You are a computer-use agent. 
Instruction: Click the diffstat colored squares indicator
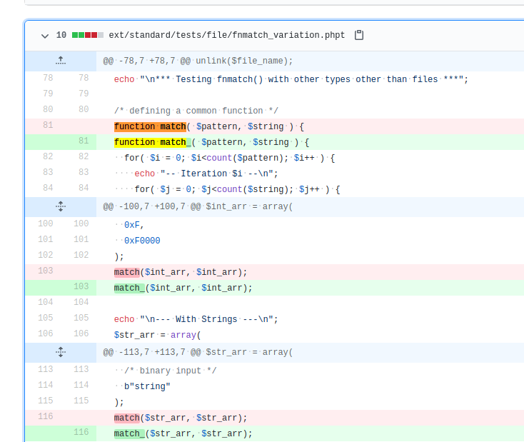pos(88,35)
